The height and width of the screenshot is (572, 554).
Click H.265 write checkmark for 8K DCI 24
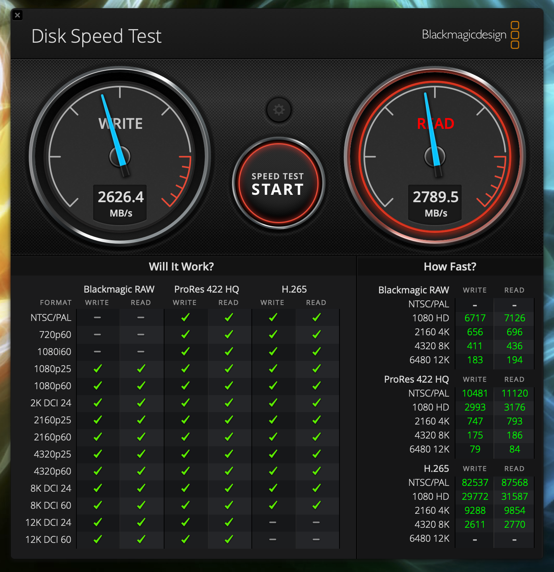click(273, 488)
